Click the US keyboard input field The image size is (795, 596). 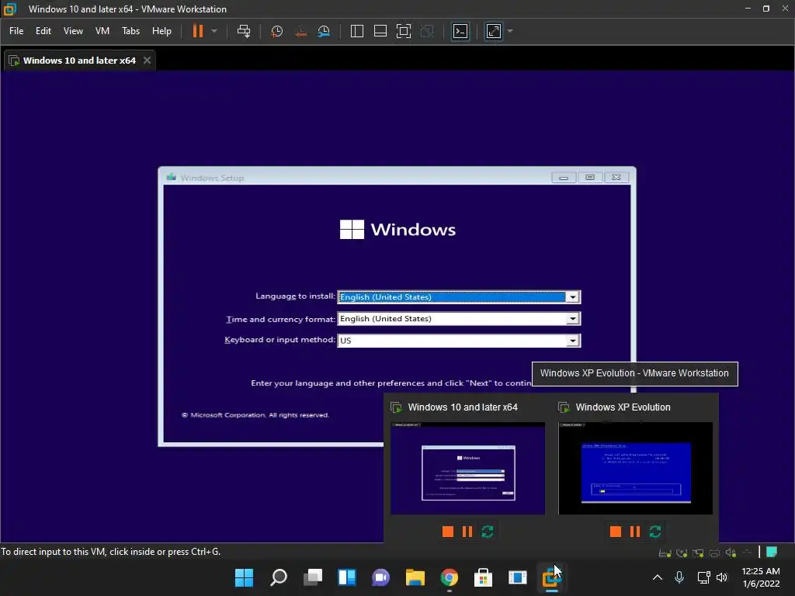459,341
